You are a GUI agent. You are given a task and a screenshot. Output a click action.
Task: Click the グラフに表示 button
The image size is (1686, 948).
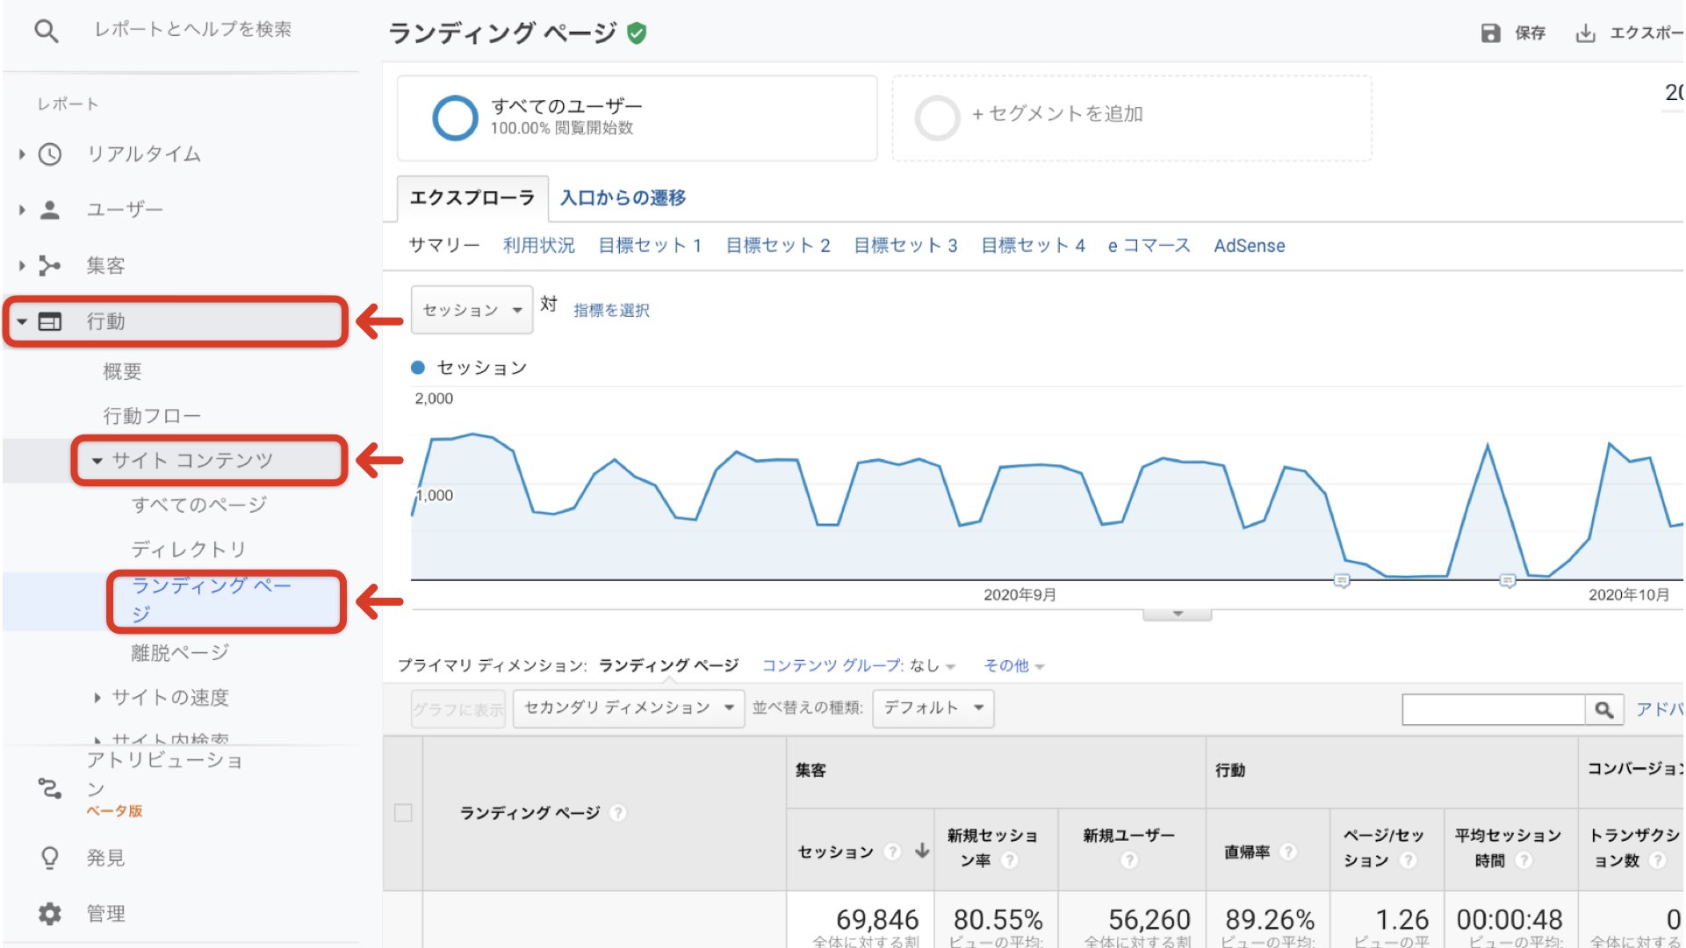458,709
